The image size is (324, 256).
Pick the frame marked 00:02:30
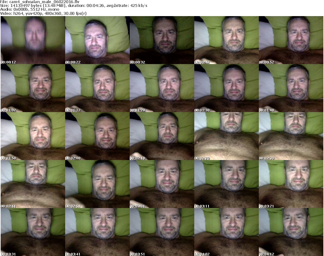coord(291,136)
